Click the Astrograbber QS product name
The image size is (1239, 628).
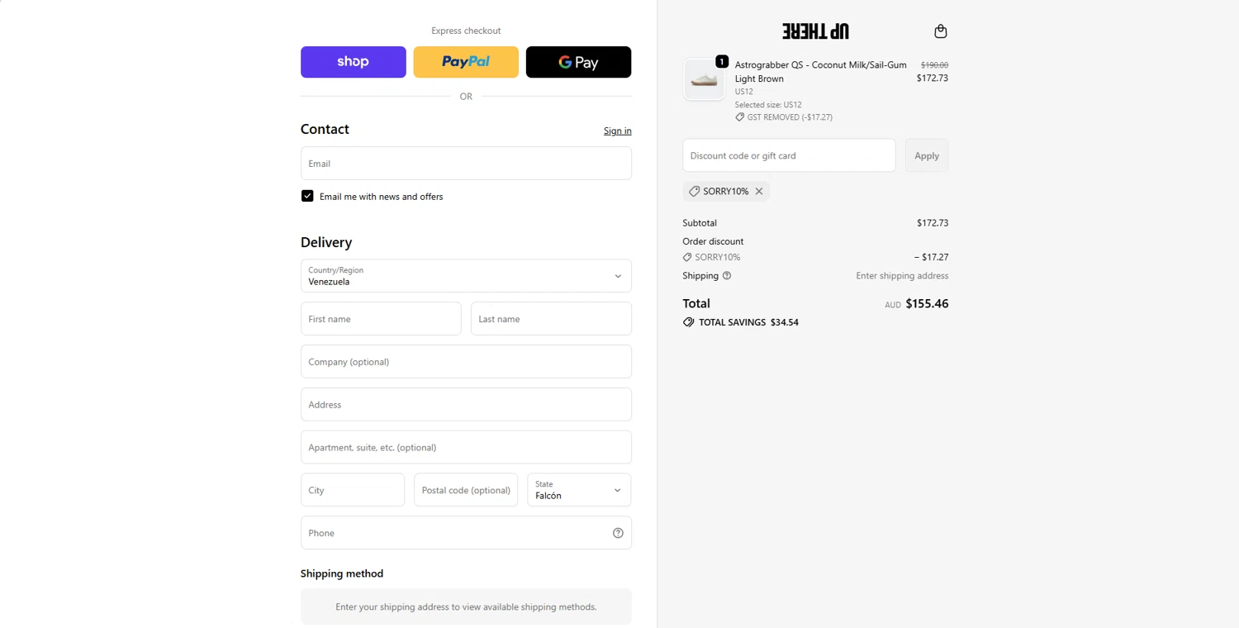(820, 72)
